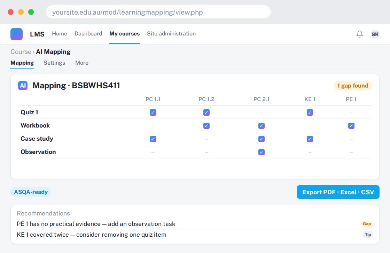390x253 pixels.
Task: Untick Observation checkbox for PC 2.1
Action: click(262, 152)
